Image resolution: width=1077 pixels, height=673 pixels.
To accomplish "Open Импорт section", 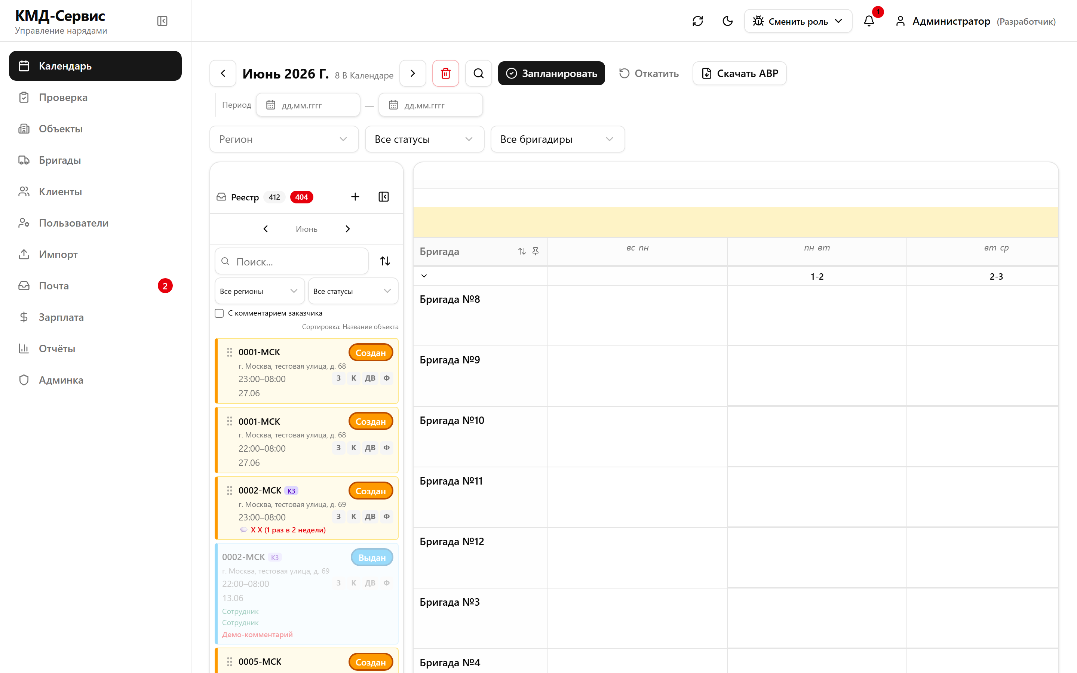I will [95, 254].
